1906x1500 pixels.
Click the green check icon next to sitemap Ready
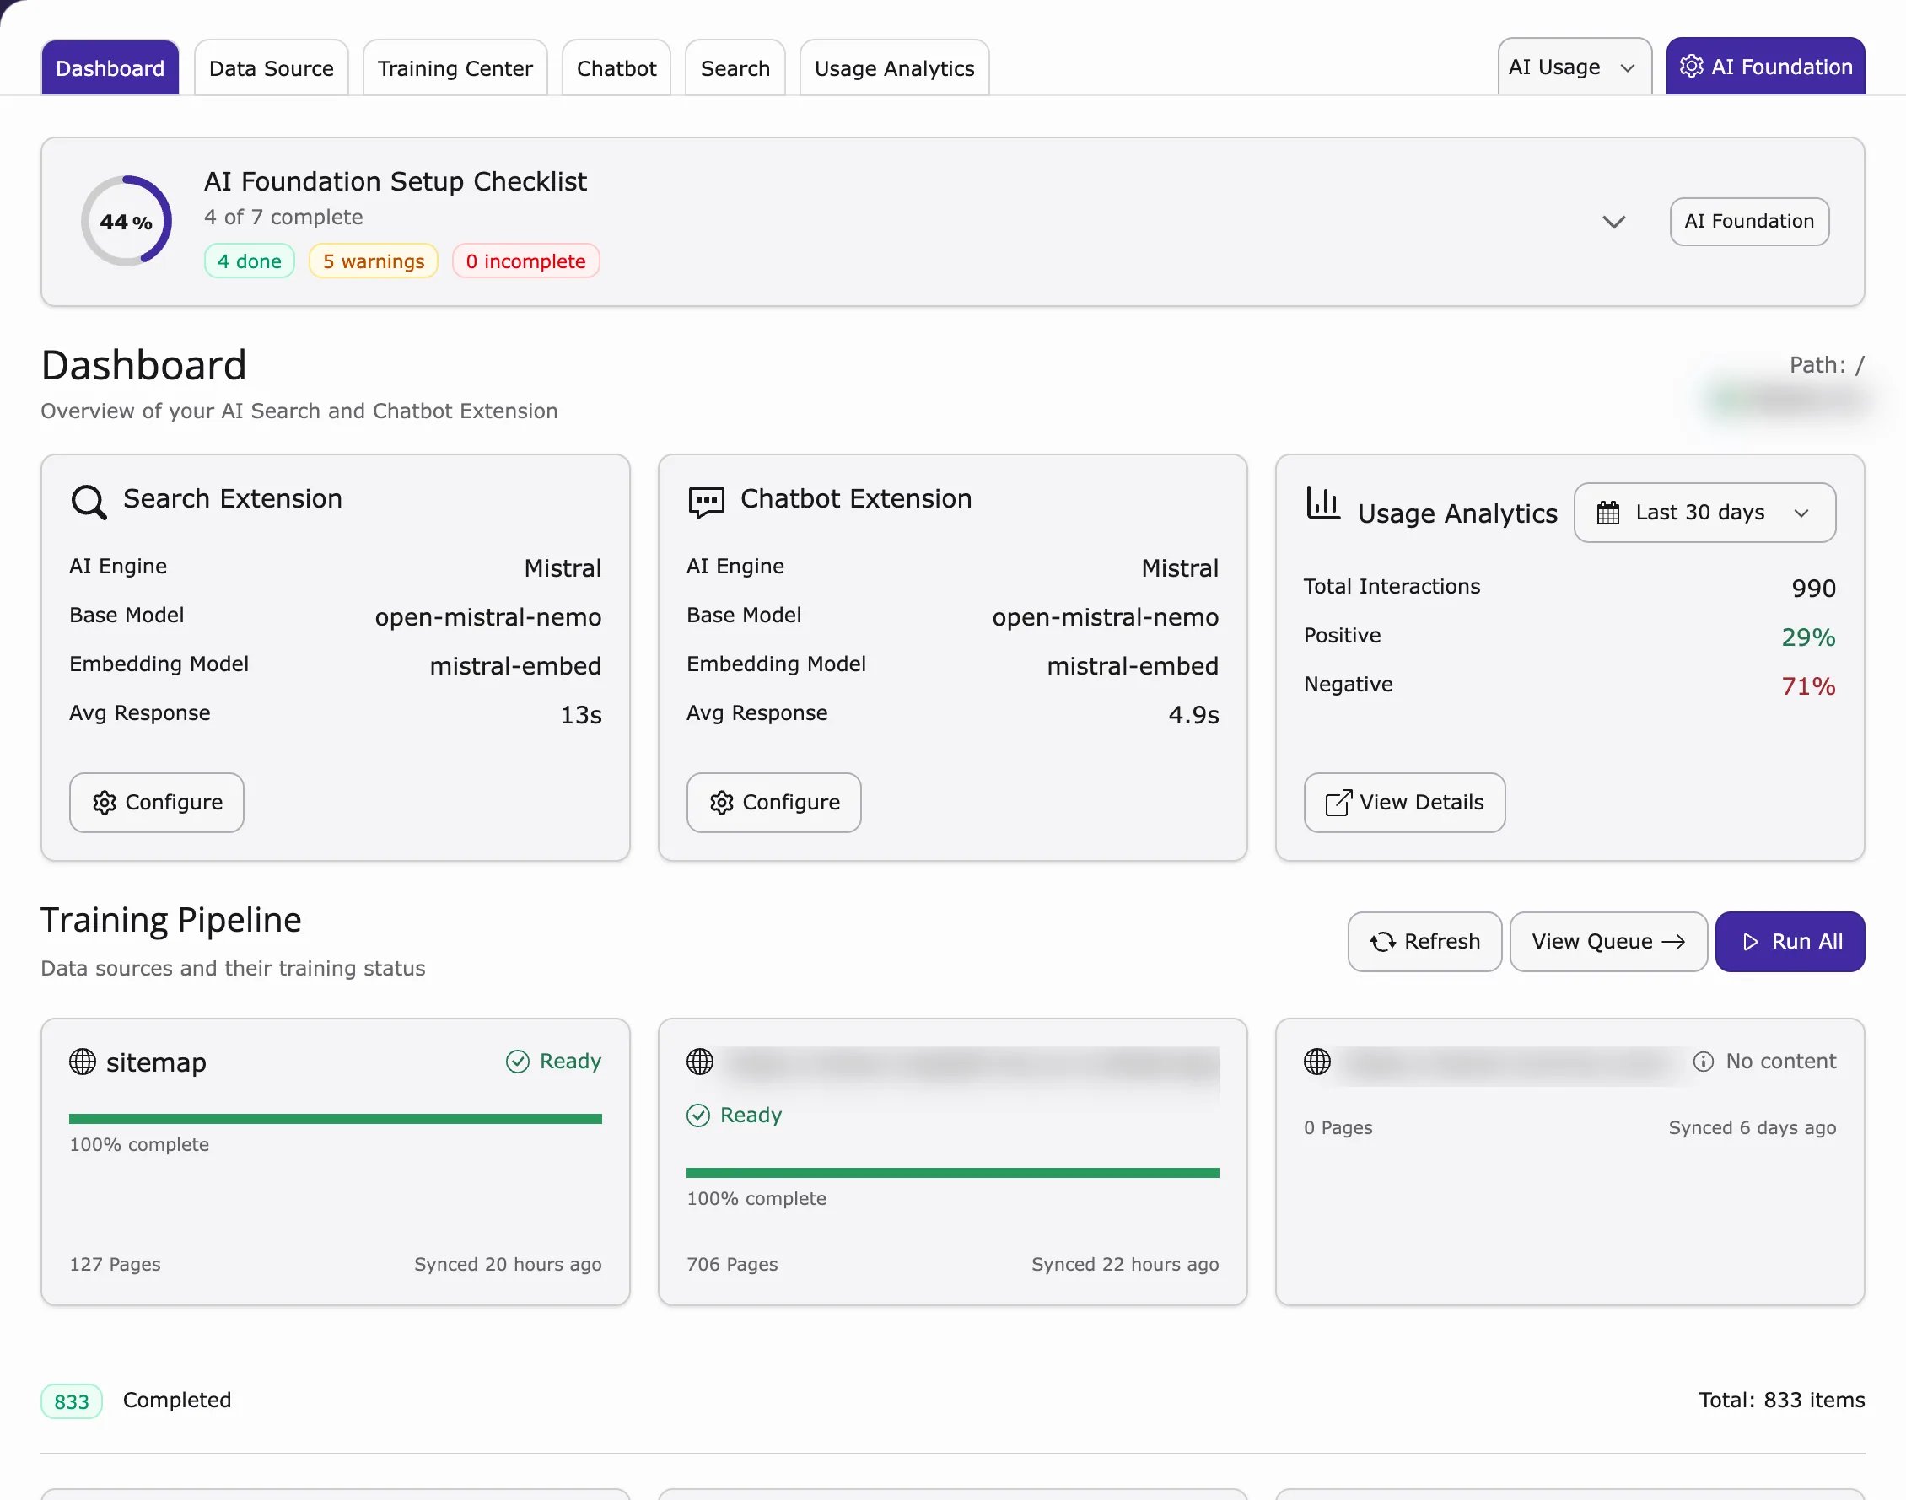(517, 1061)
